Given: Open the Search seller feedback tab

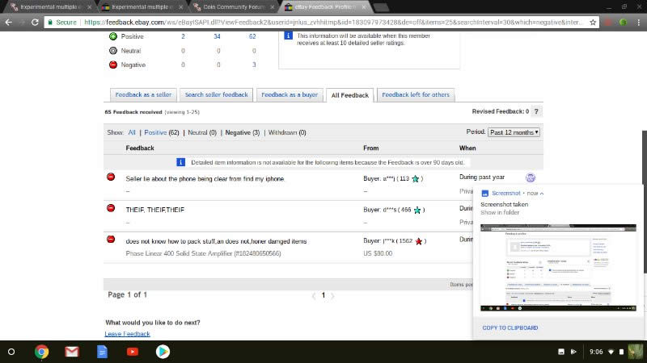Looking at the screenshot, I should point(216,94).
